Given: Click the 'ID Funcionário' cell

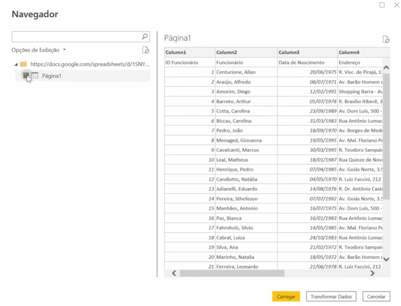Looking at the screenshot, I should tap(190, 62).
